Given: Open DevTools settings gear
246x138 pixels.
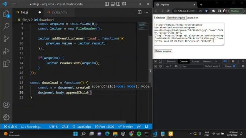Looking at the screenshot, I should (233, 61).
